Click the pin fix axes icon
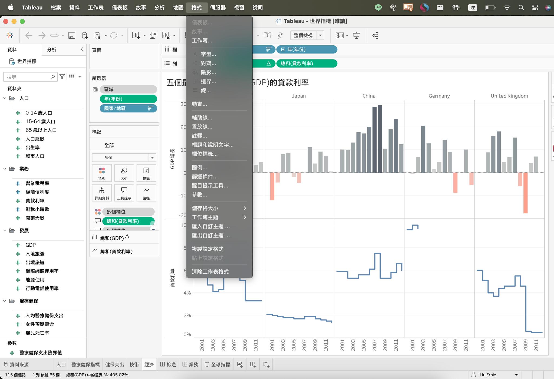This screenshot has width=554, height=379. (x=280, y=35)
